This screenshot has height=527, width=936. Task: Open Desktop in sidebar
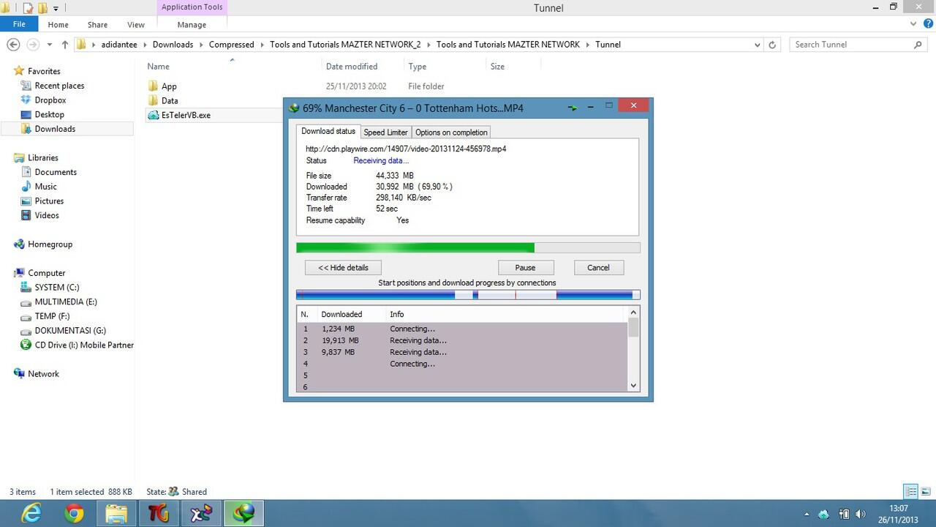click(50, 115)
